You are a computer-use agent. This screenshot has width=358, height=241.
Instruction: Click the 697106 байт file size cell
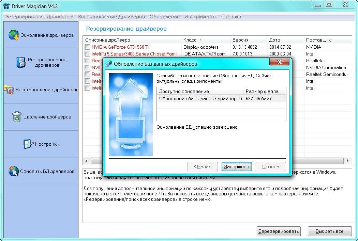pos(259,98)
